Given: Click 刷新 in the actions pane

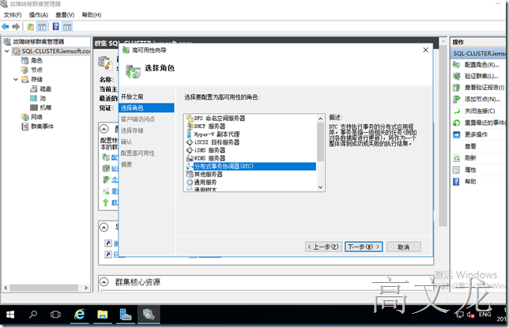Looking at the screenshot, I should pos(470,158).
